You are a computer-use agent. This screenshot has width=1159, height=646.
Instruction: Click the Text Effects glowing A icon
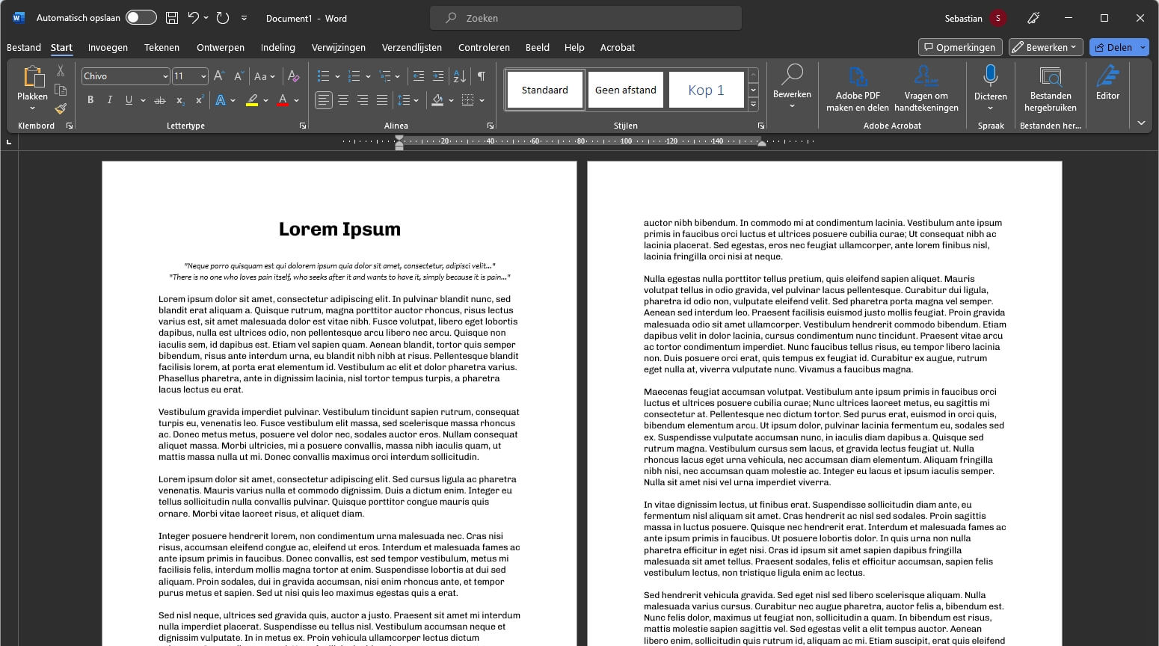(x=221, y=100)
